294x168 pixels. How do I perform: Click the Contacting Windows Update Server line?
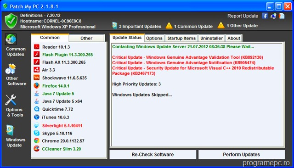(183, 47)
